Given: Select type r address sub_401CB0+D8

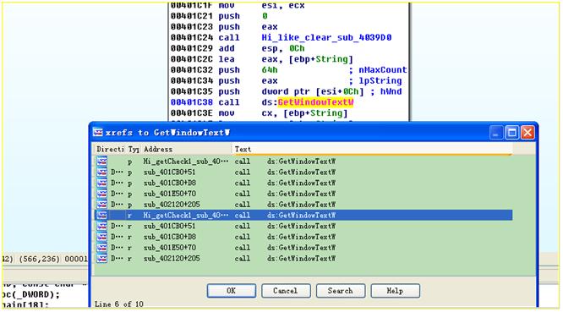Looking at the screenshot, I should (x=170, y=237).
